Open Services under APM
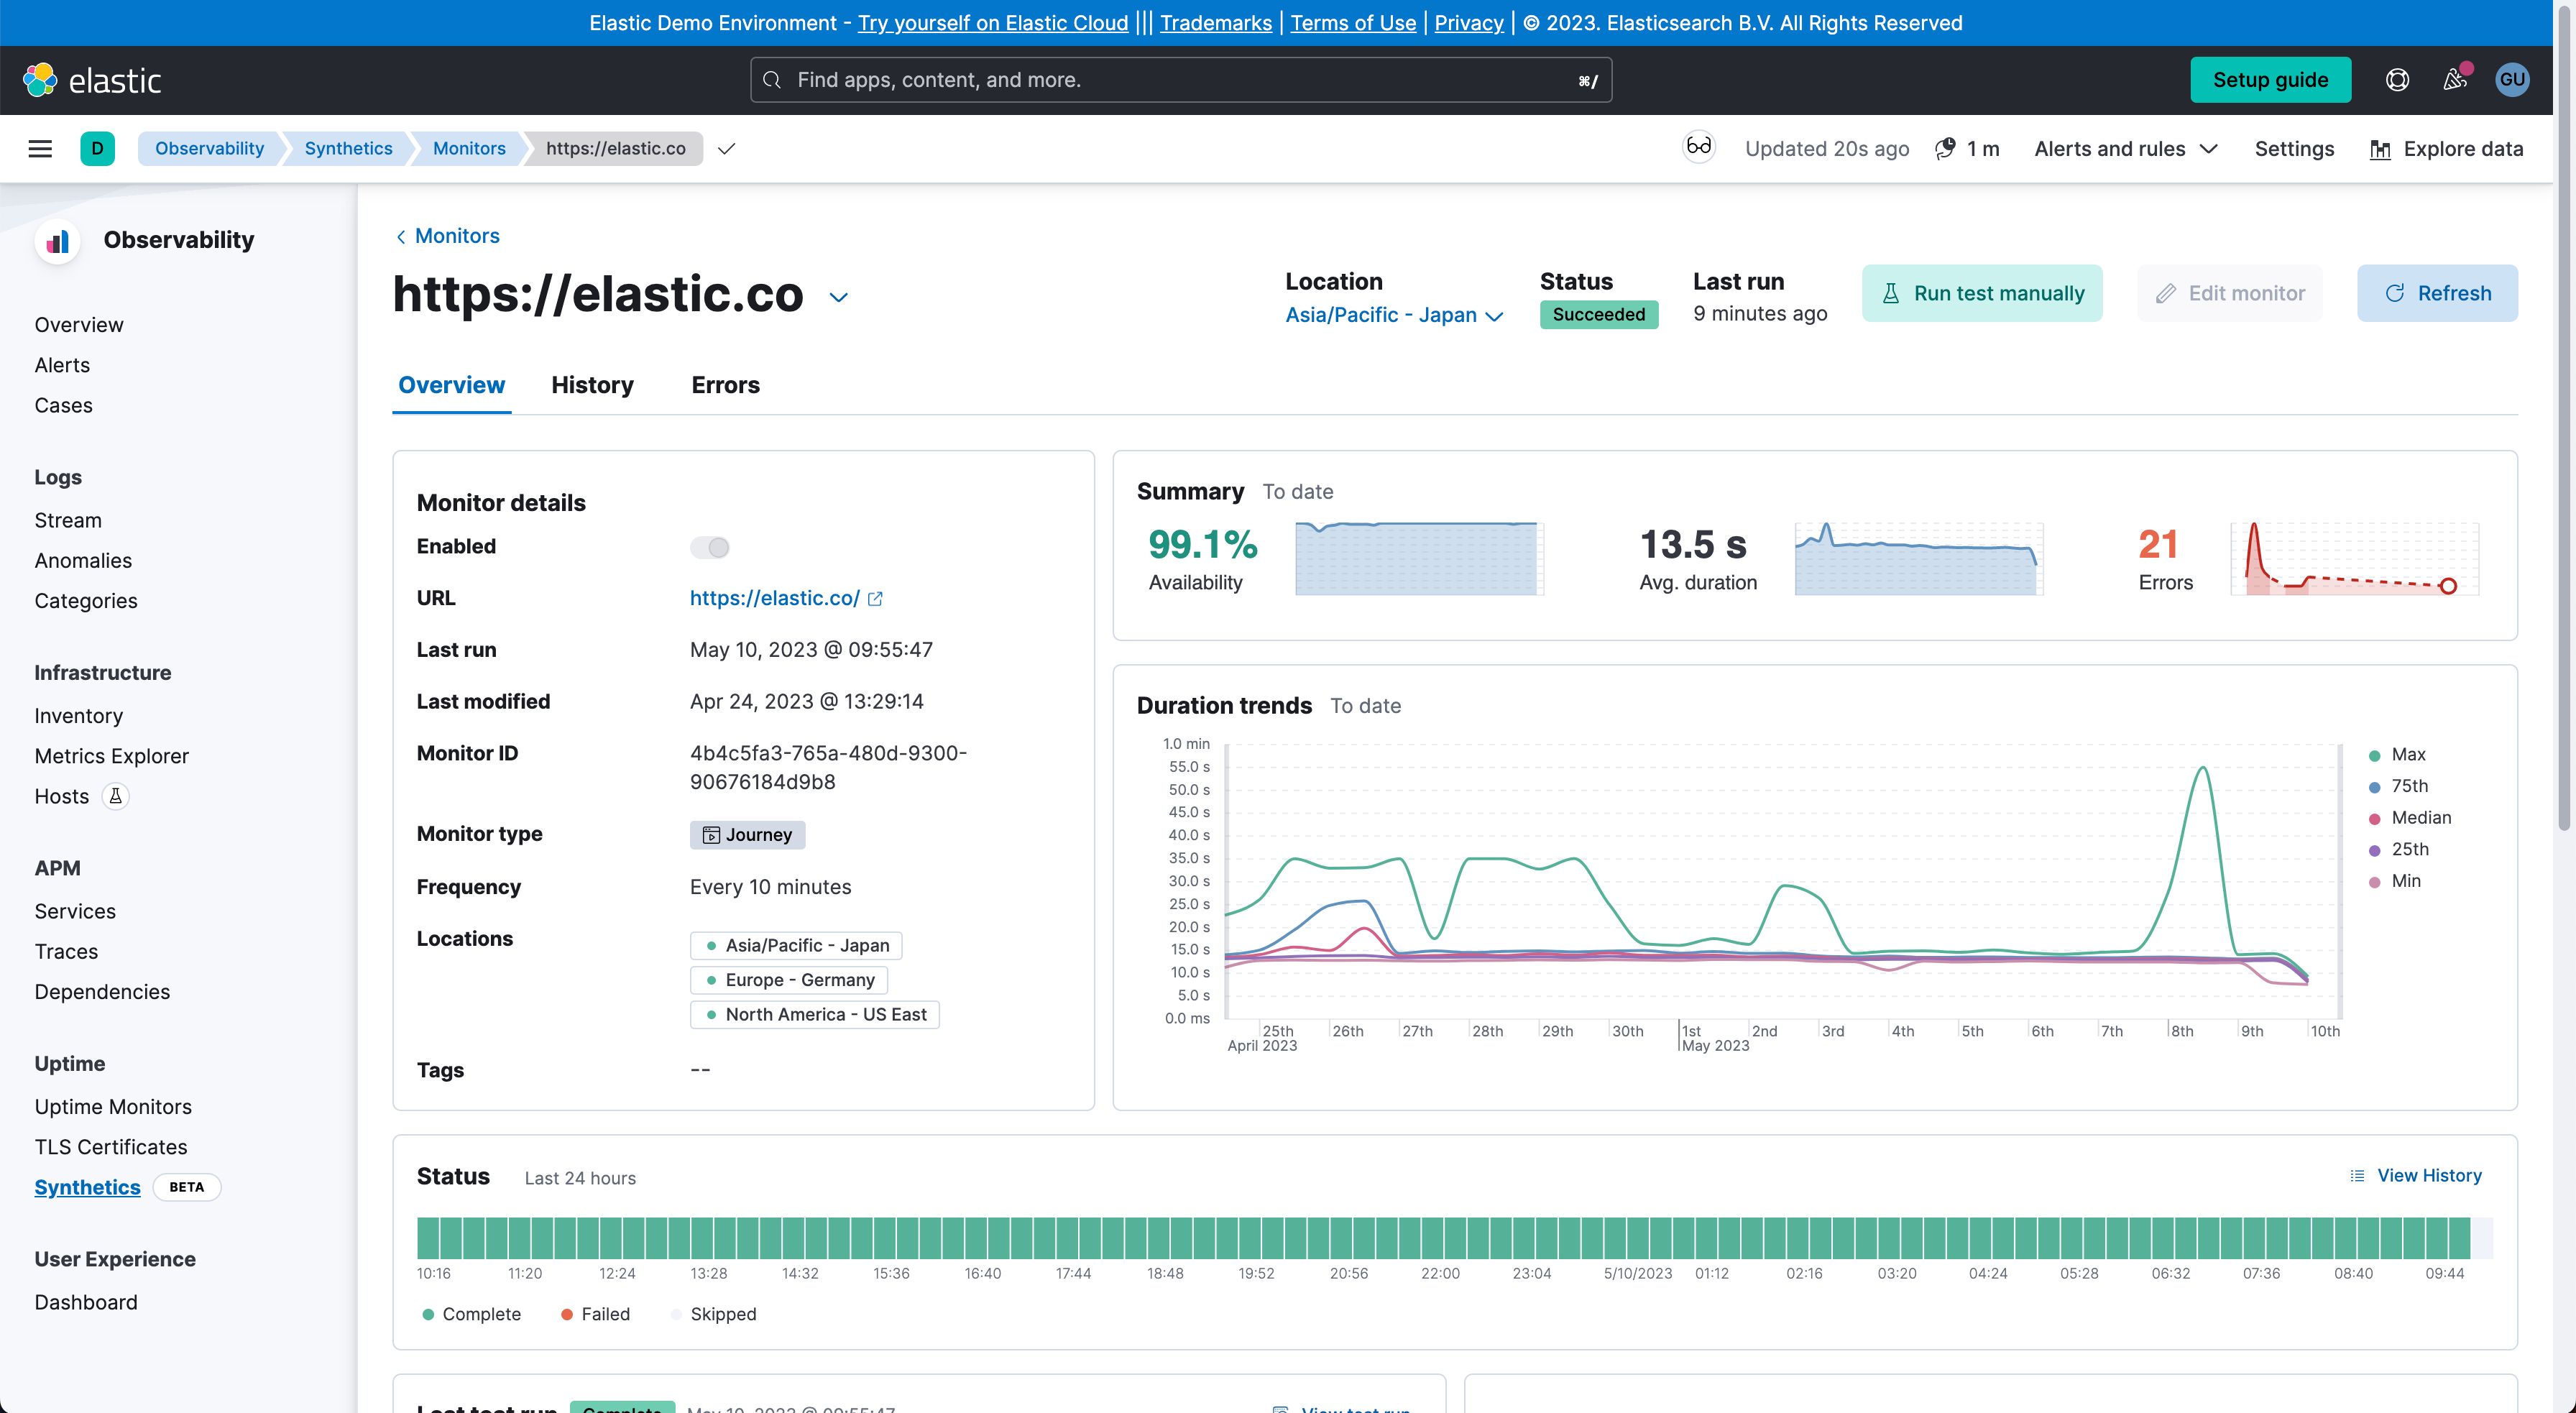Image resolution: width=2576 pixels, height=1413 pixels. [x=75, y=911]
